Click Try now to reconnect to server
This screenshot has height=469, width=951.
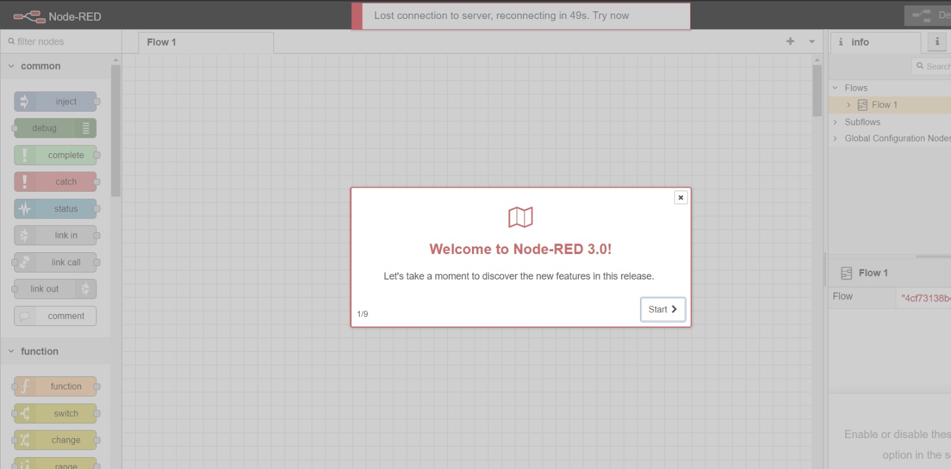(610, 15)
